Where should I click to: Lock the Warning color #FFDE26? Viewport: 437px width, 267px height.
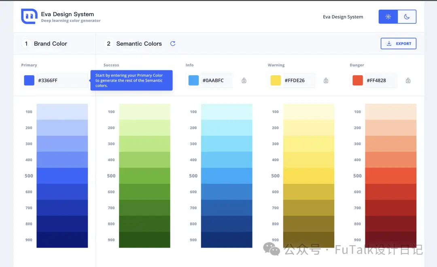point(326,80)
